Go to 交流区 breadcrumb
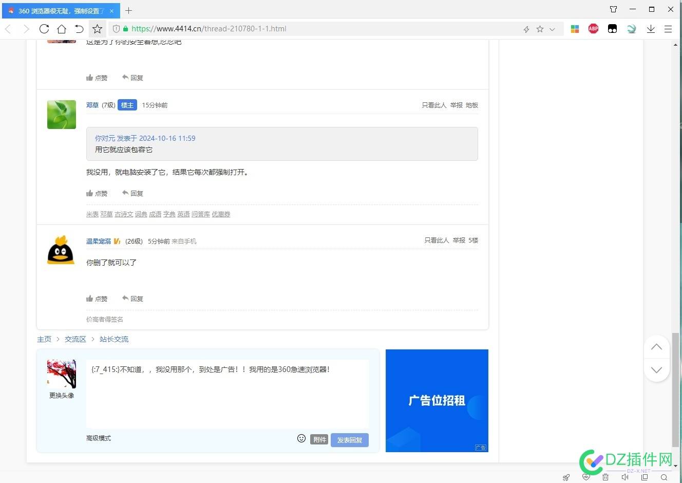This screenshot has height=483, width=682. (x=75, y=339)
